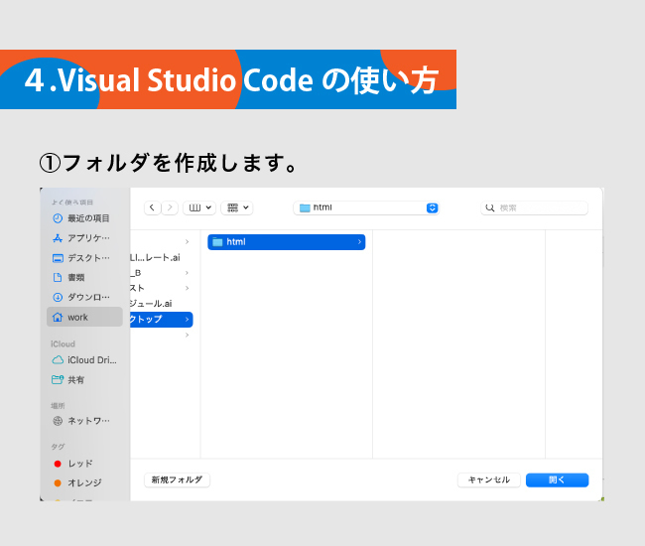The height and width of the screenshot is (546, 645).
Task: Open Applications (アプリケ…) in the sidebar
Action: click(81, 238)
